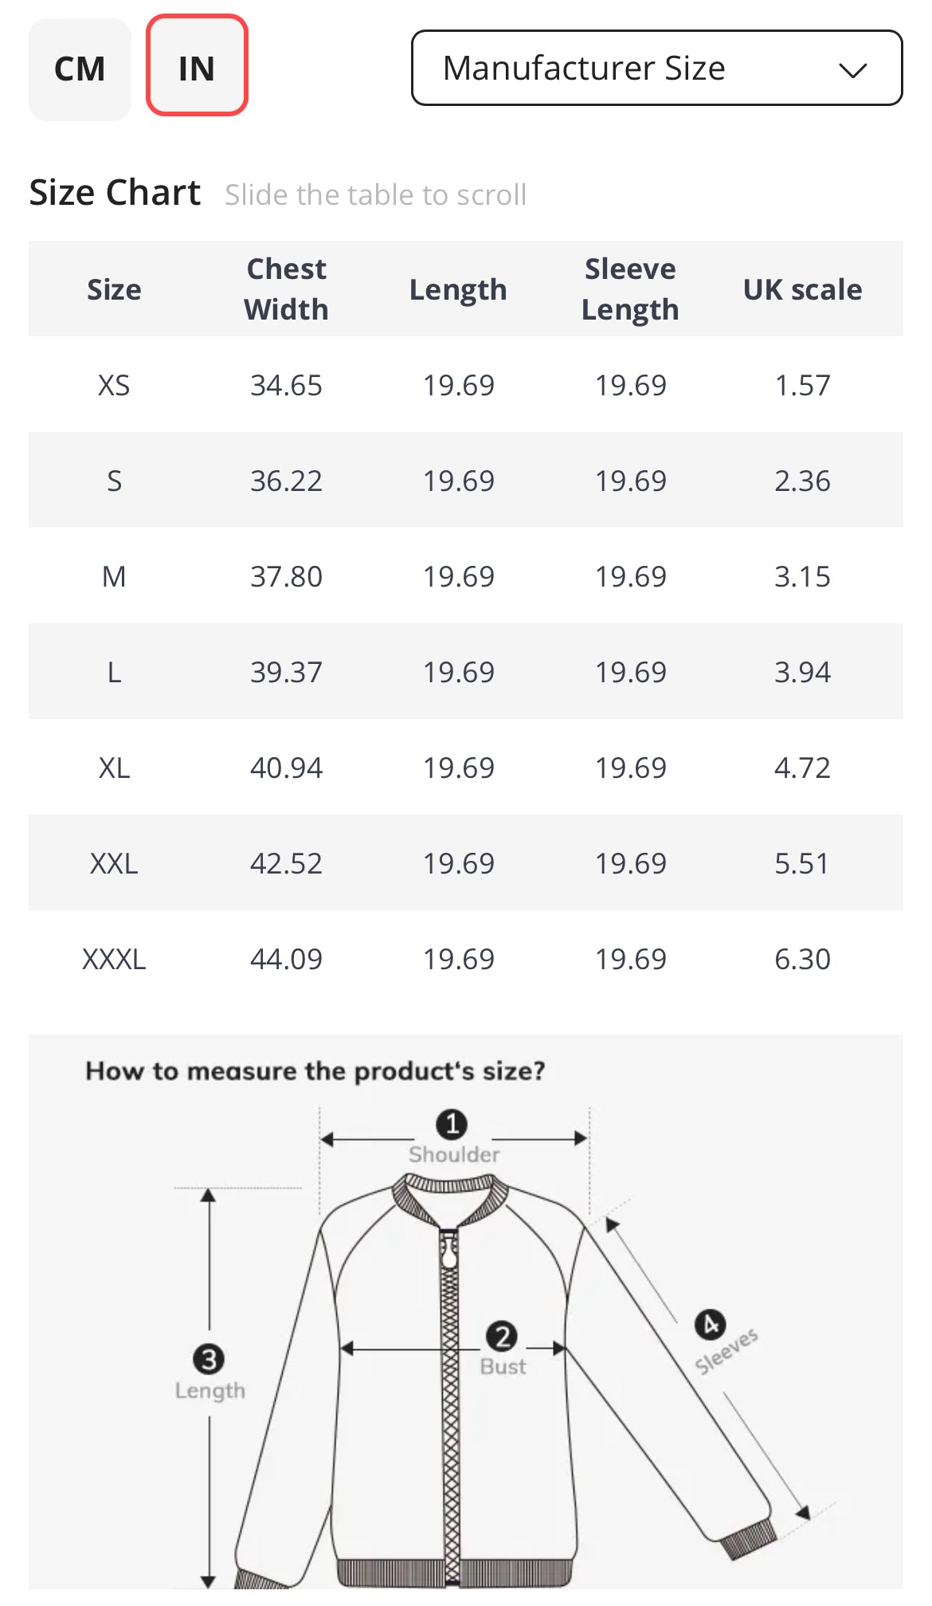The height and width of the screenshot is (1606, 932).
Task: Click the Sleeve Length column header
Action: (630, 289)
